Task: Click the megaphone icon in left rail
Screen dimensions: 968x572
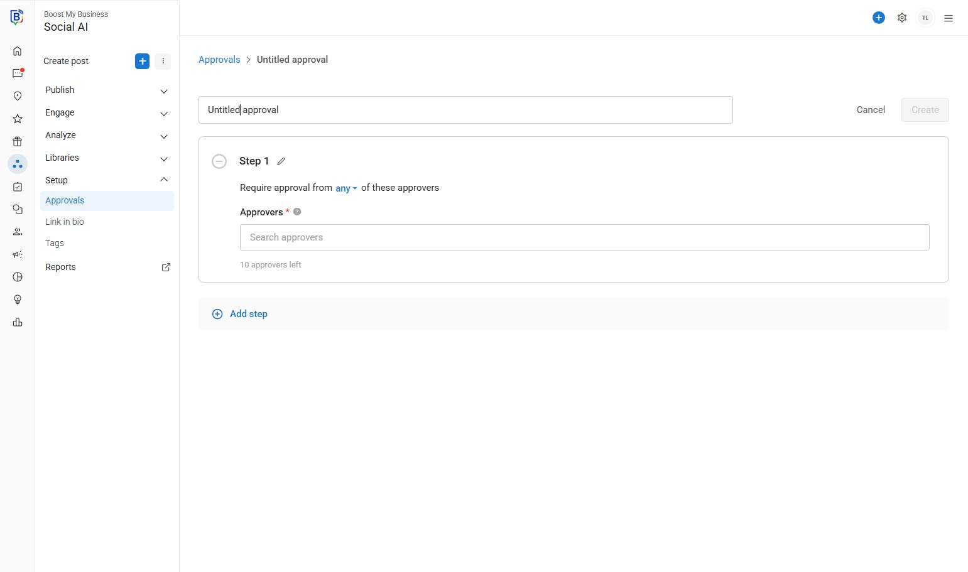Action: 18,254
